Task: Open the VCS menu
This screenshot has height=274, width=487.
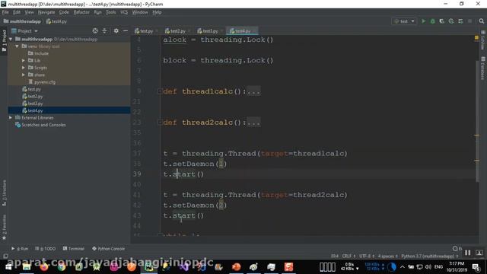Action: (x=124, y=12)
